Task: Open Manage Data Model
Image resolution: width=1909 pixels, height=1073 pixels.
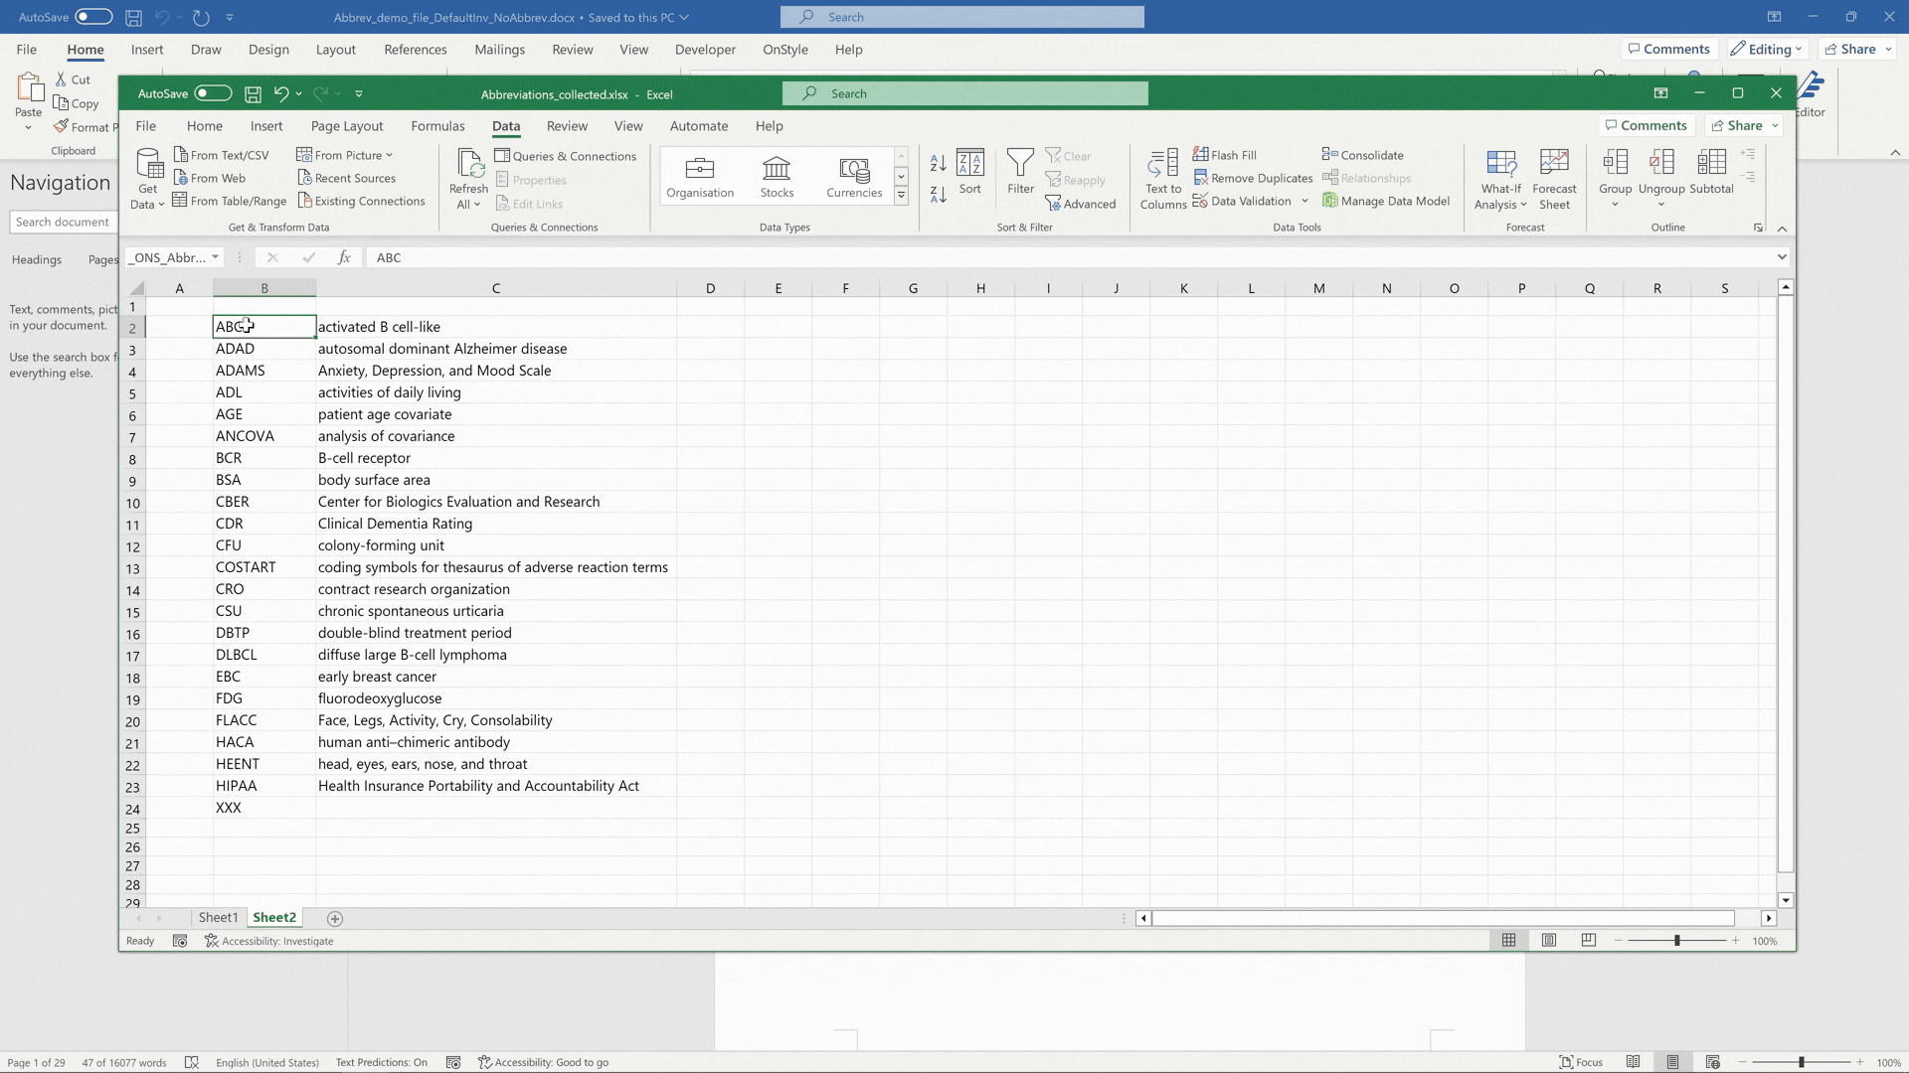Action: [x=1386, y=201]
